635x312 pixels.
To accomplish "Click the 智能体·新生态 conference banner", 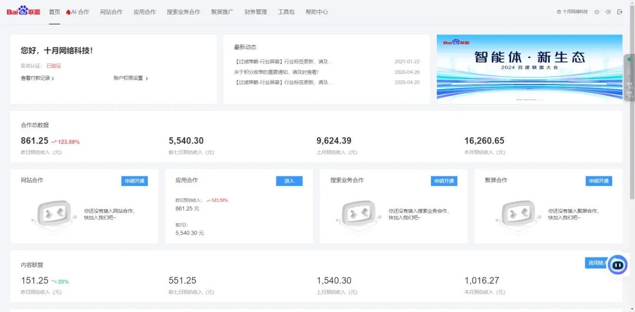I will coord(529,65).
